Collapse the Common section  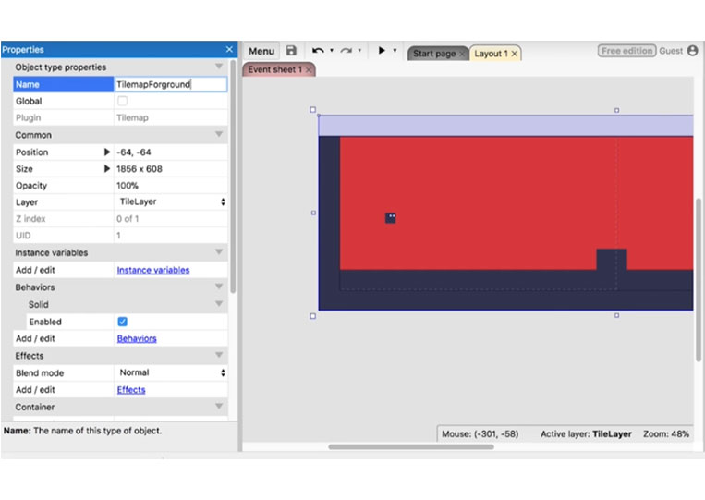click(x=219, y=134)
